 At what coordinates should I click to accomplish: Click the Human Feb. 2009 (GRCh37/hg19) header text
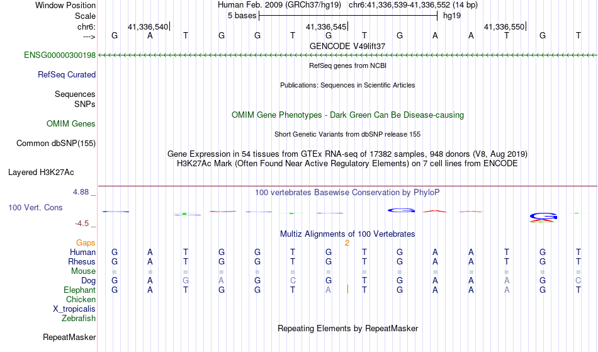[x=280, y=5]
